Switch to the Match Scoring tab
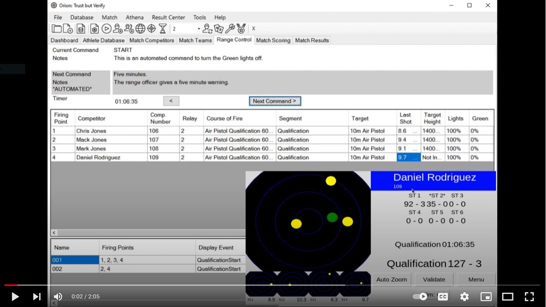This screenshot has height=307, width=546. tap(273, 40)
